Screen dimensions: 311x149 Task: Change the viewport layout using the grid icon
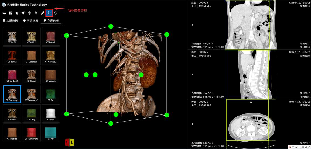11,13
